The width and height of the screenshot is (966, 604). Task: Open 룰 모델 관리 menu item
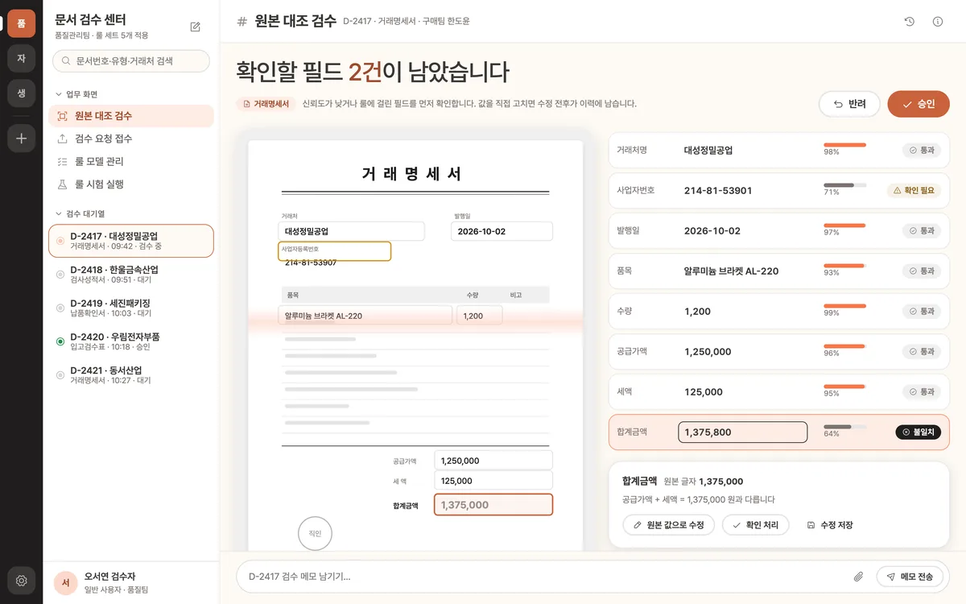click(131, 161)
